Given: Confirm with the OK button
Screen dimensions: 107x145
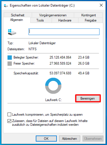Looking at the screenshot, I should click(x=46, y=138).
